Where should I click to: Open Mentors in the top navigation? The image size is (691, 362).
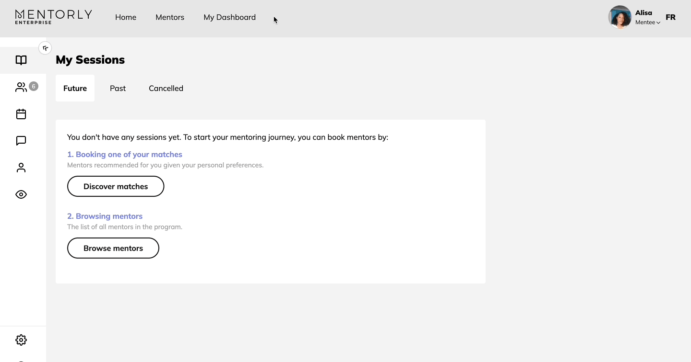(x=170, y=17)
